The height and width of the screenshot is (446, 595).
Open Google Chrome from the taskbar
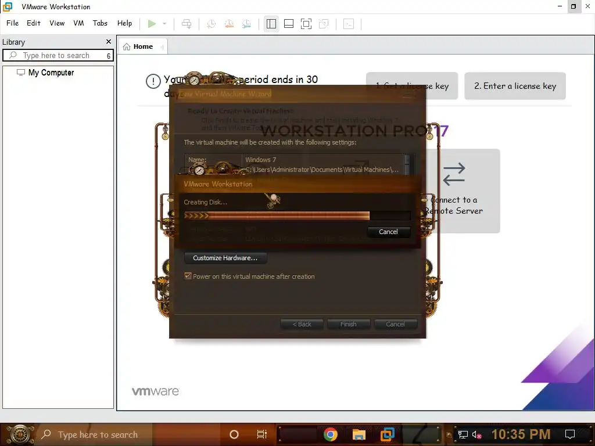tap(331, 434)
